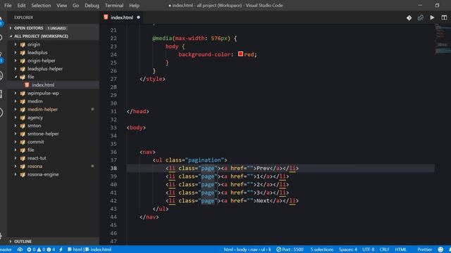Open index.html in the explorer tree
Viewport: 451px width, 253px height.
pyautogui.click(x=43, y=85)
